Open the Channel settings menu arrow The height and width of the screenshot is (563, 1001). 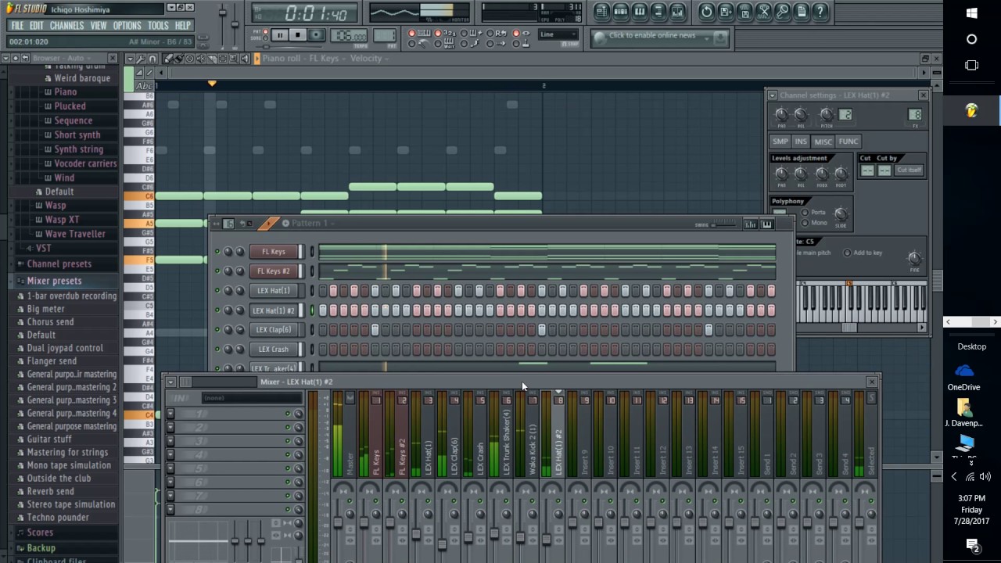[772, 95]
